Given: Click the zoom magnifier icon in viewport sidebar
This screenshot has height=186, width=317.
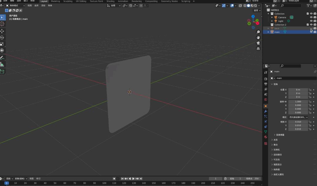Looking at the screenshot, I should point(258,31).
